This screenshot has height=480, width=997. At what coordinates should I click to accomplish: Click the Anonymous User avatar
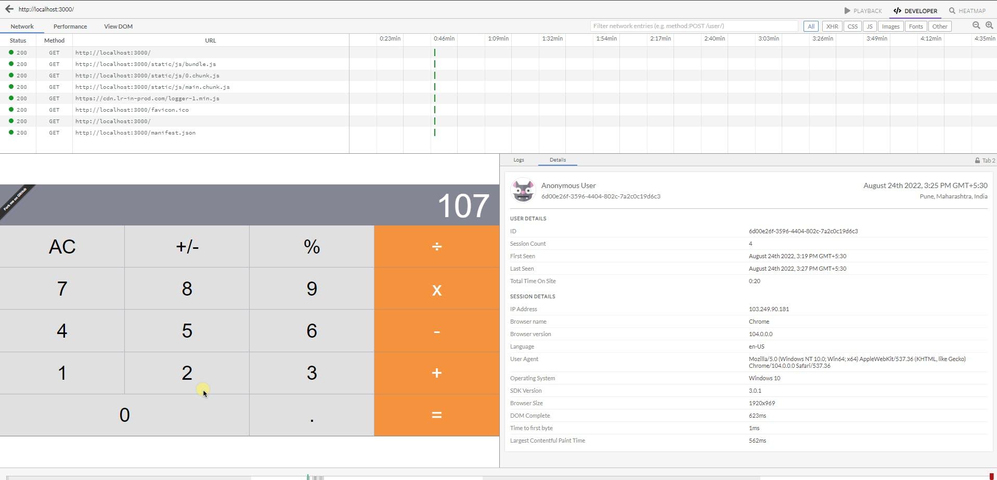[523, 190]
